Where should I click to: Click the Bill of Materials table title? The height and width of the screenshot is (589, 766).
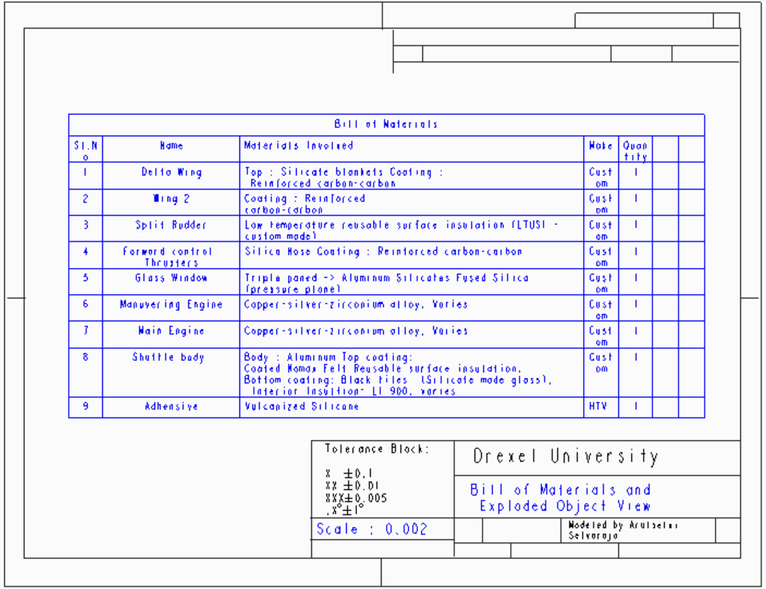coord(386,125)
